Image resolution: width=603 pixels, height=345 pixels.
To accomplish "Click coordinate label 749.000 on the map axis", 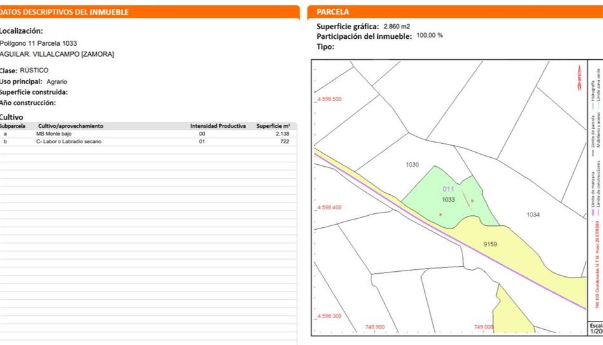I will pyautogui.click(x=484, y=327).
